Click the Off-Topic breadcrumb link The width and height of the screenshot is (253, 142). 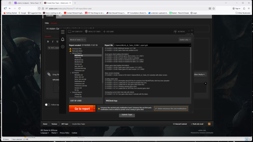pos(65,124)
